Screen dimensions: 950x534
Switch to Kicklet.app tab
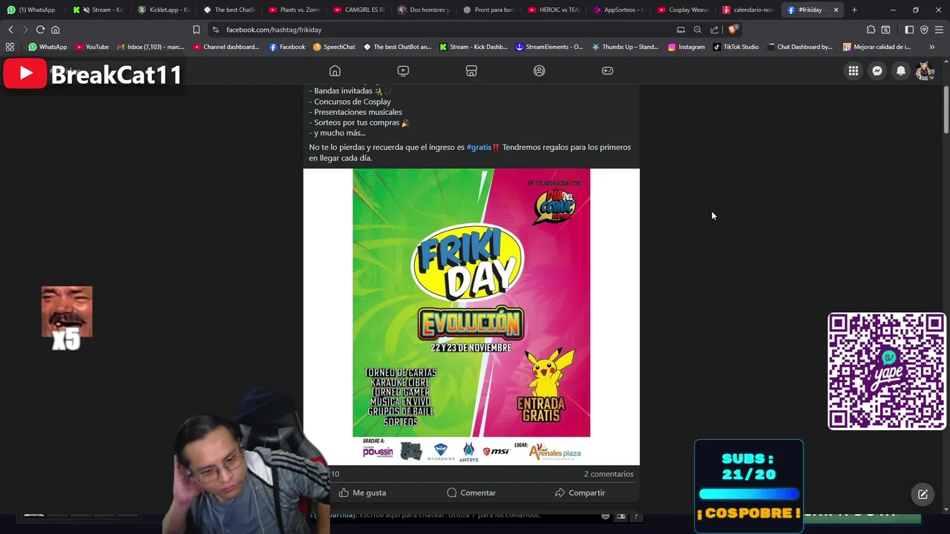point(163,10)
